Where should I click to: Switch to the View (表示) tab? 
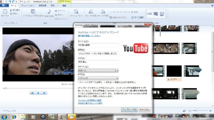[53, 6]
